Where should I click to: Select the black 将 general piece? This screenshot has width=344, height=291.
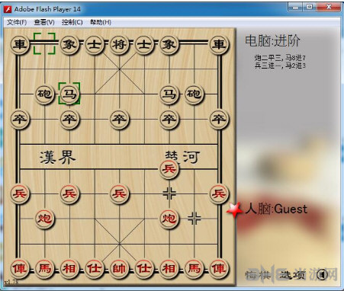click(119, 44)
